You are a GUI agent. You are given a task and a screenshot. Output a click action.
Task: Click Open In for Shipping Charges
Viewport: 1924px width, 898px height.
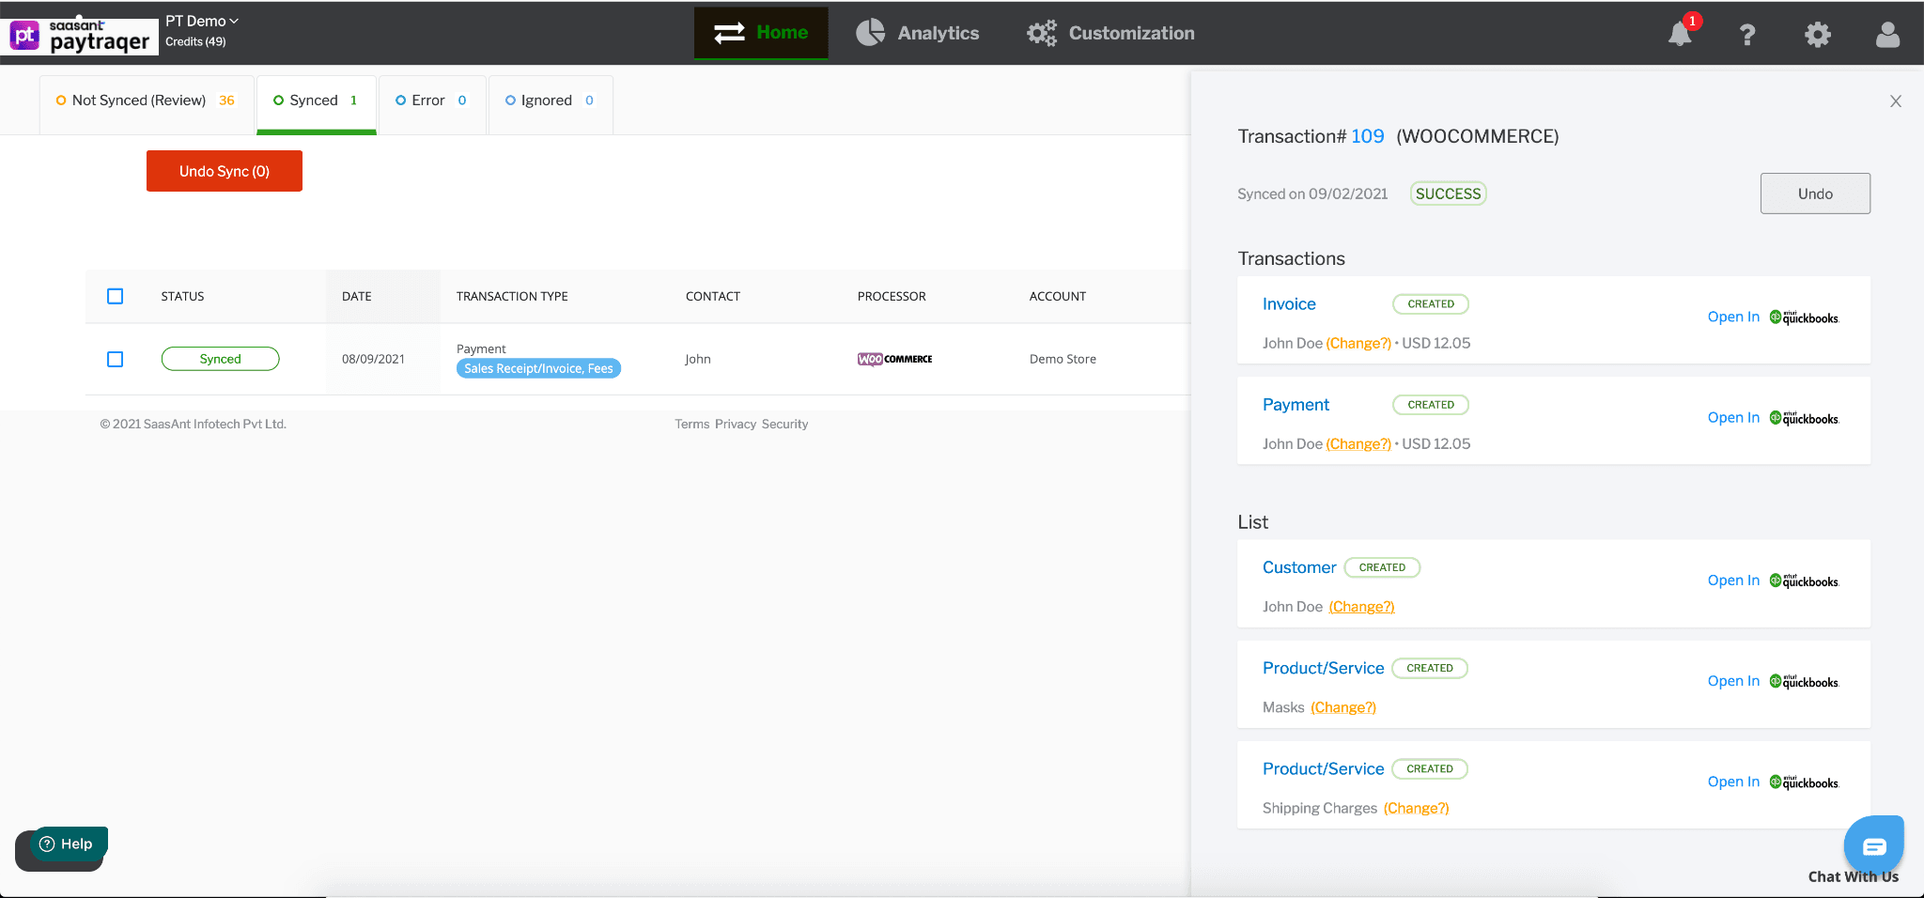[1733, 782]
